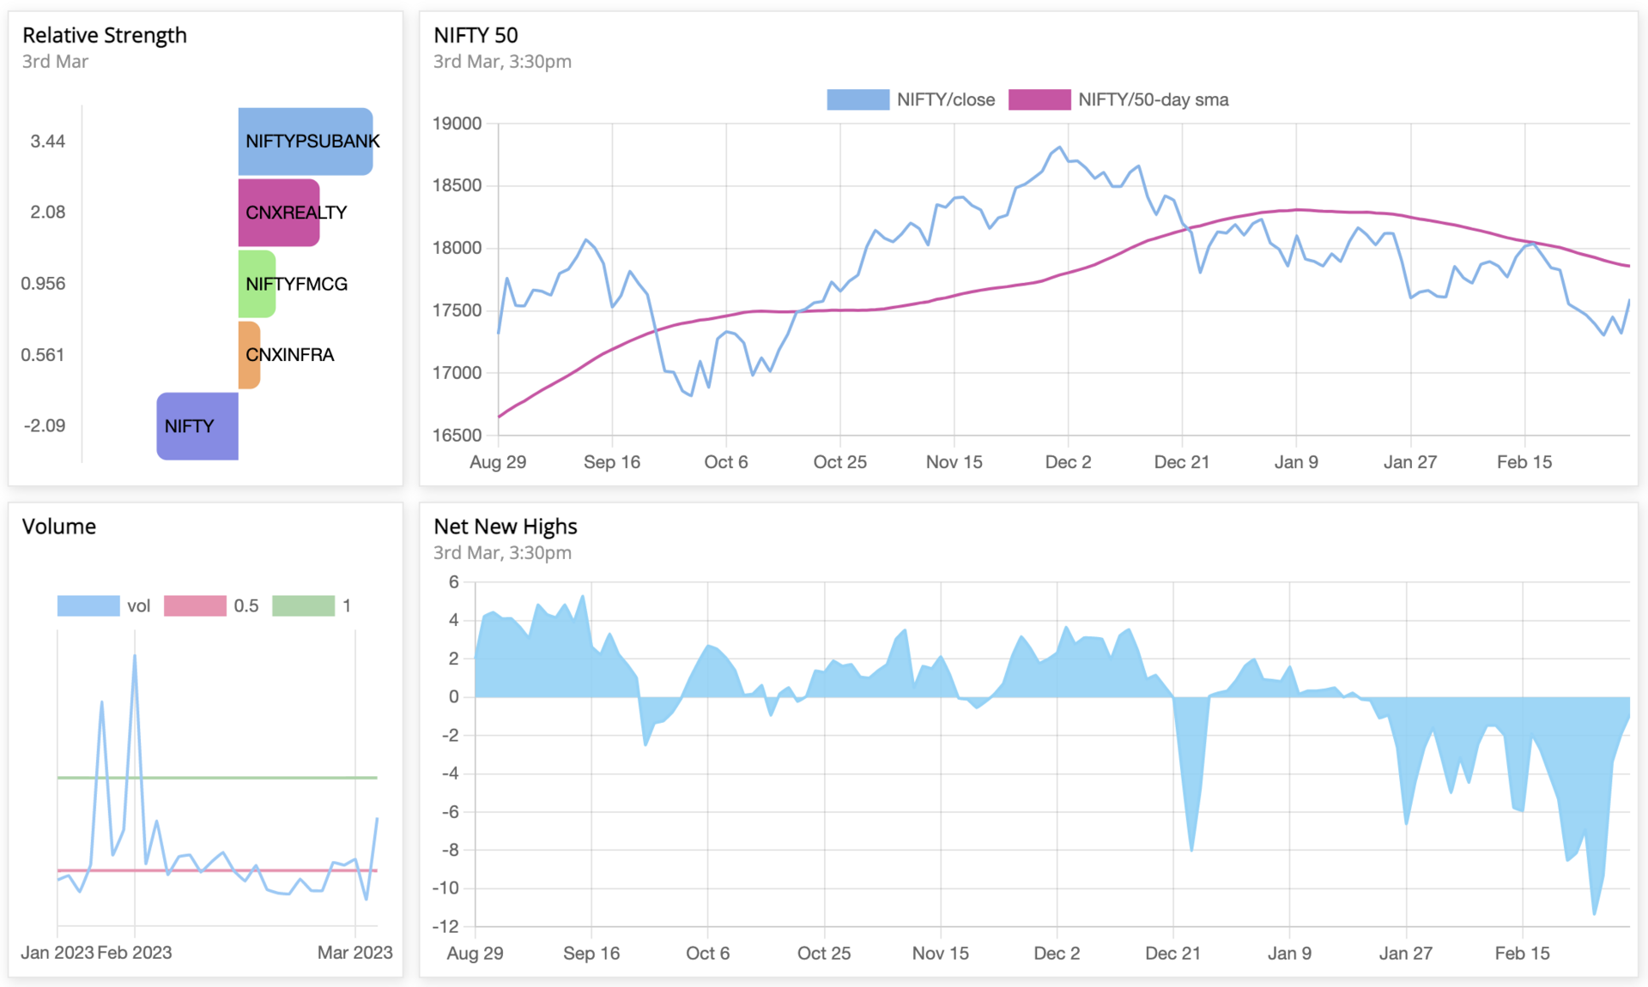Click the 0.561 value label
This screenshot has height=987, width=1648.
click(43, 355)
